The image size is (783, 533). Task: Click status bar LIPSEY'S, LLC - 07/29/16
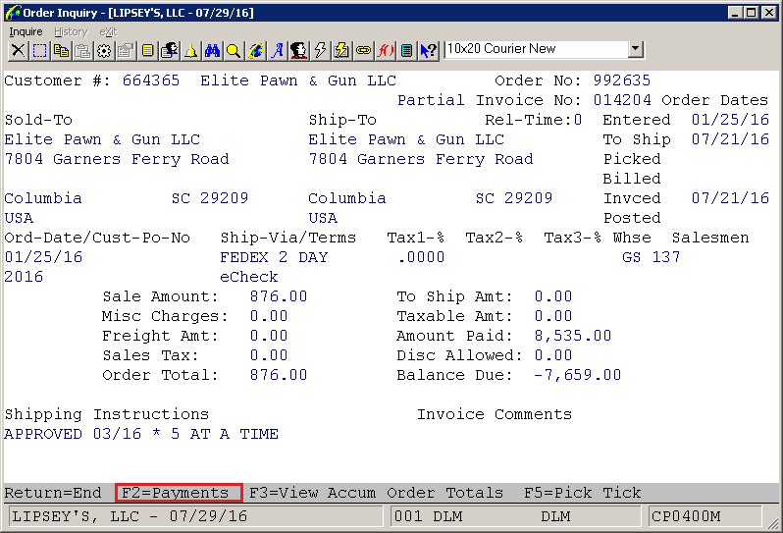[x=195, y=516]
